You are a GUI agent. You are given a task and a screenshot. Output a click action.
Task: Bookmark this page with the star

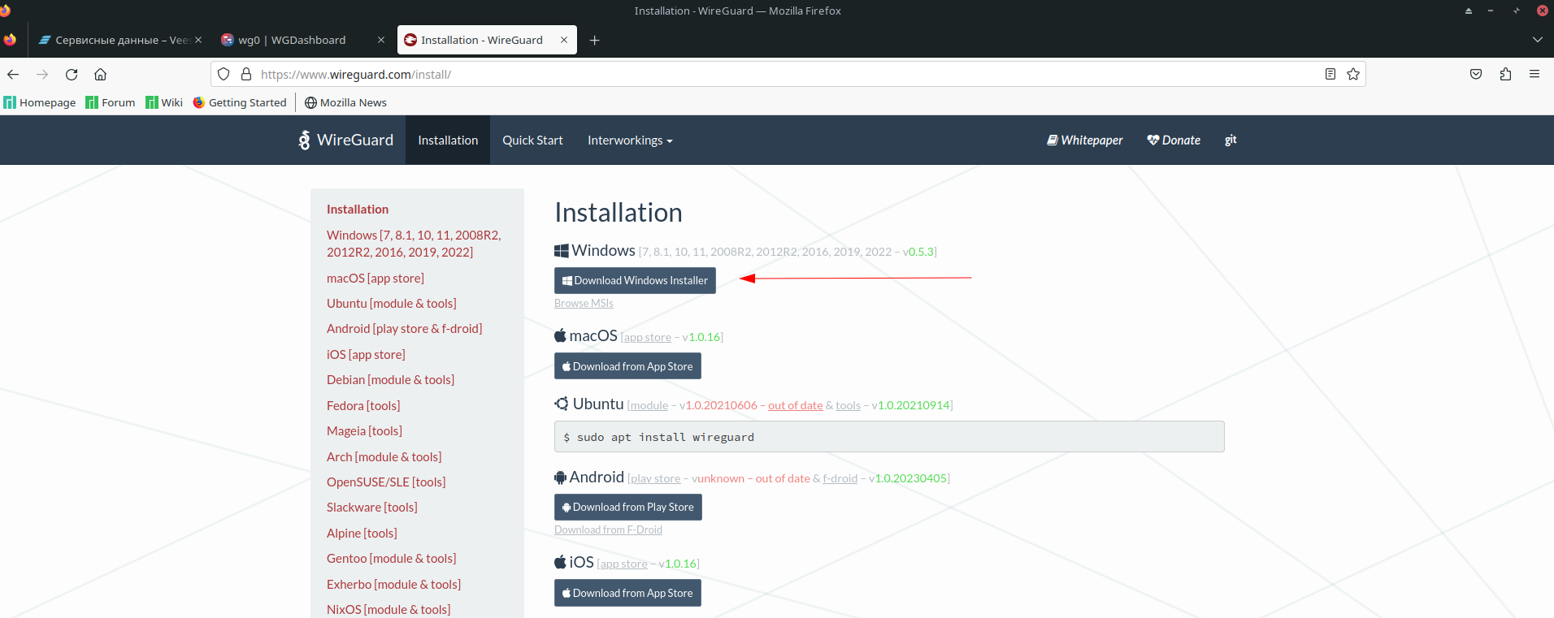coord(1353,74)
